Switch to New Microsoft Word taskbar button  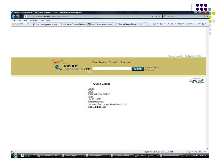click(x=171, y=156)
